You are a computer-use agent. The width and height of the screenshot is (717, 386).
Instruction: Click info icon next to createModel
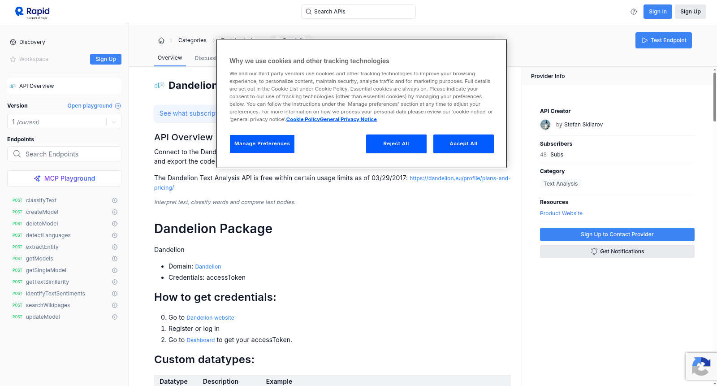(115, 212)
